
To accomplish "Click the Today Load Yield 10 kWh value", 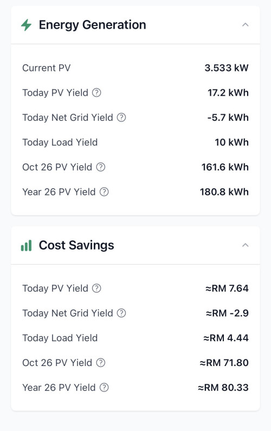I will pyautogui.click(x=231, y=142).
